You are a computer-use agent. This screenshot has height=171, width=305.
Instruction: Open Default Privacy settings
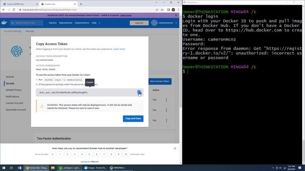click(14, 90)
